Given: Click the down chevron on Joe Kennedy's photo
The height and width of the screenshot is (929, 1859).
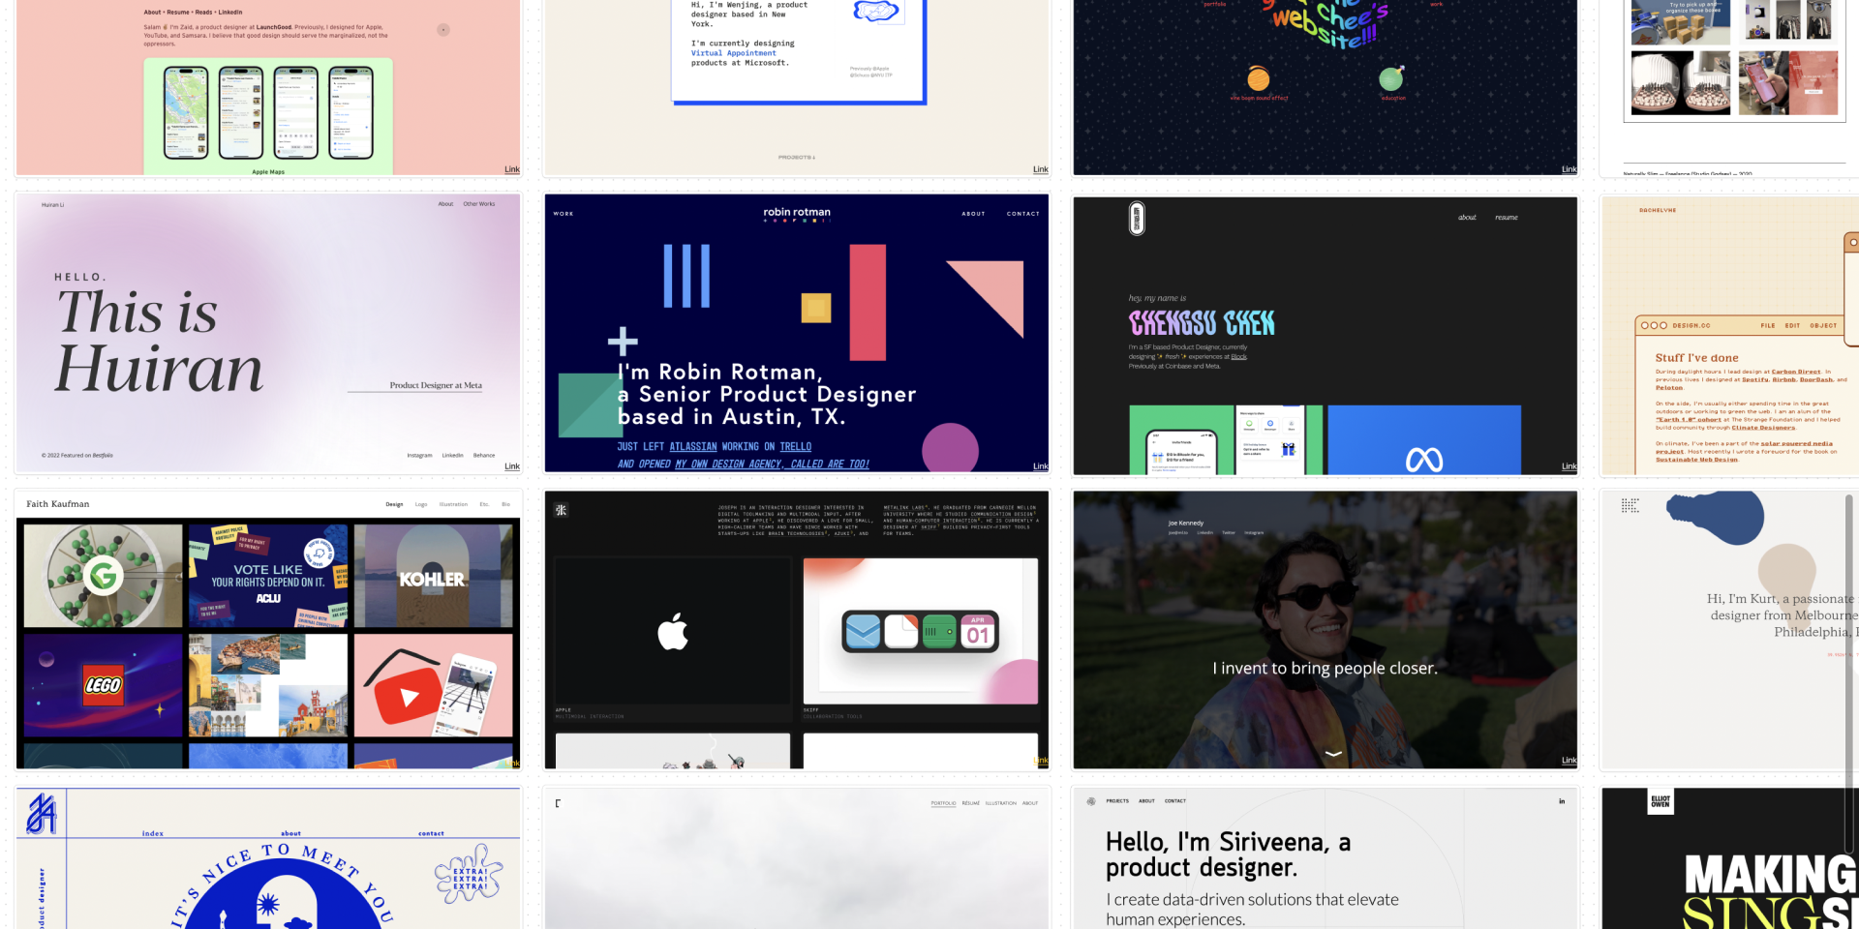Looking at the screenshot, I should coord(1333,754).
